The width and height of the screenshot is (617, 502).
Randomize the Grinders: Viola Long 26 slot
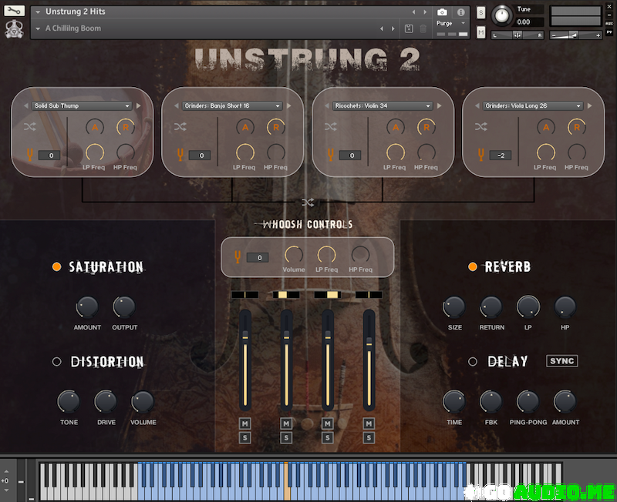pos(480,126)
